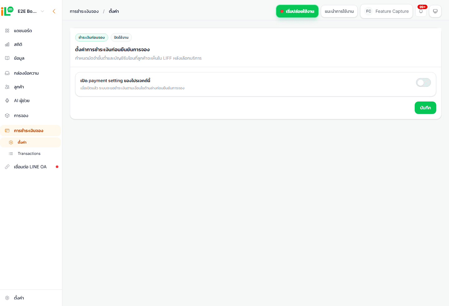Click the แนะนำการใช้งาน button
449x306 pixels.
[339, 11]
